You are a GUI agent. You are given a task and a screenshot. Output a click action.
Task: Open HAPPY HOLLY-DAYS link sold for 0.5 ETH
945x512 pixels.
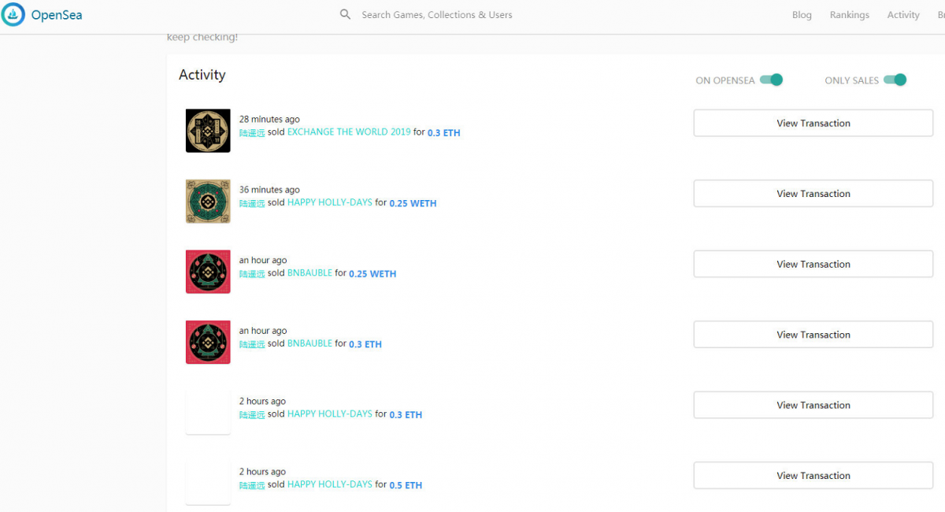pyautogui.click(x=330, y=484)
